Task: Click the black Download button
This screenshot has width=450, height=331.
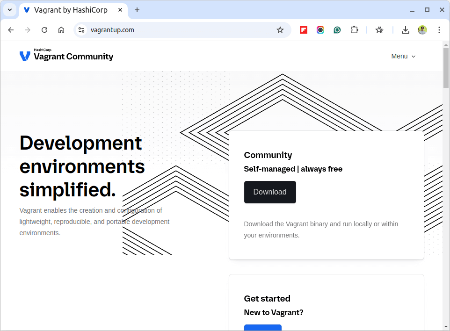Action: click(270, 192)
